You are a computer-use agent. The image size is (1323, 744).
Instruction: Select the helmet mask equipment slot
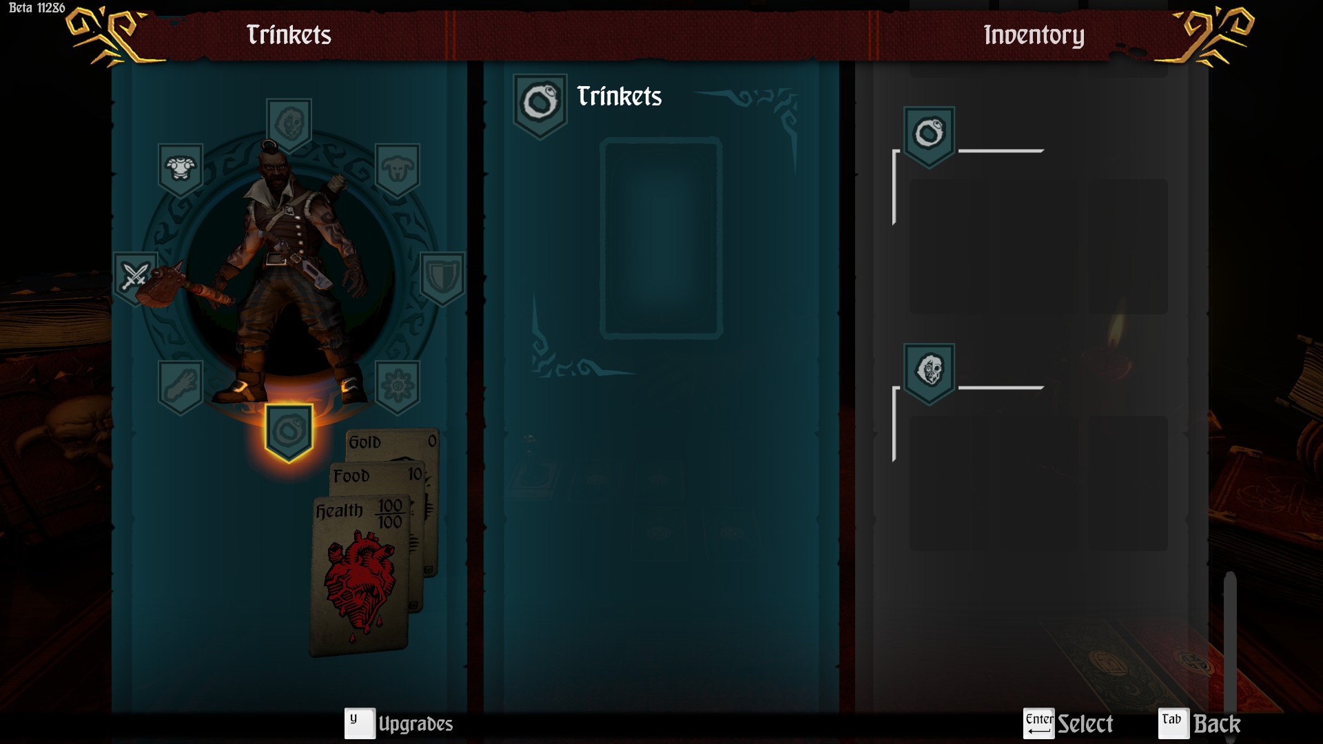(x=289, y=125)
